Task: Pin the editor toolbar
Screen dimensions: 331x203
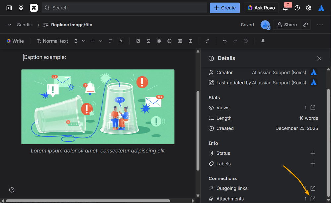Action: point(263,41)
